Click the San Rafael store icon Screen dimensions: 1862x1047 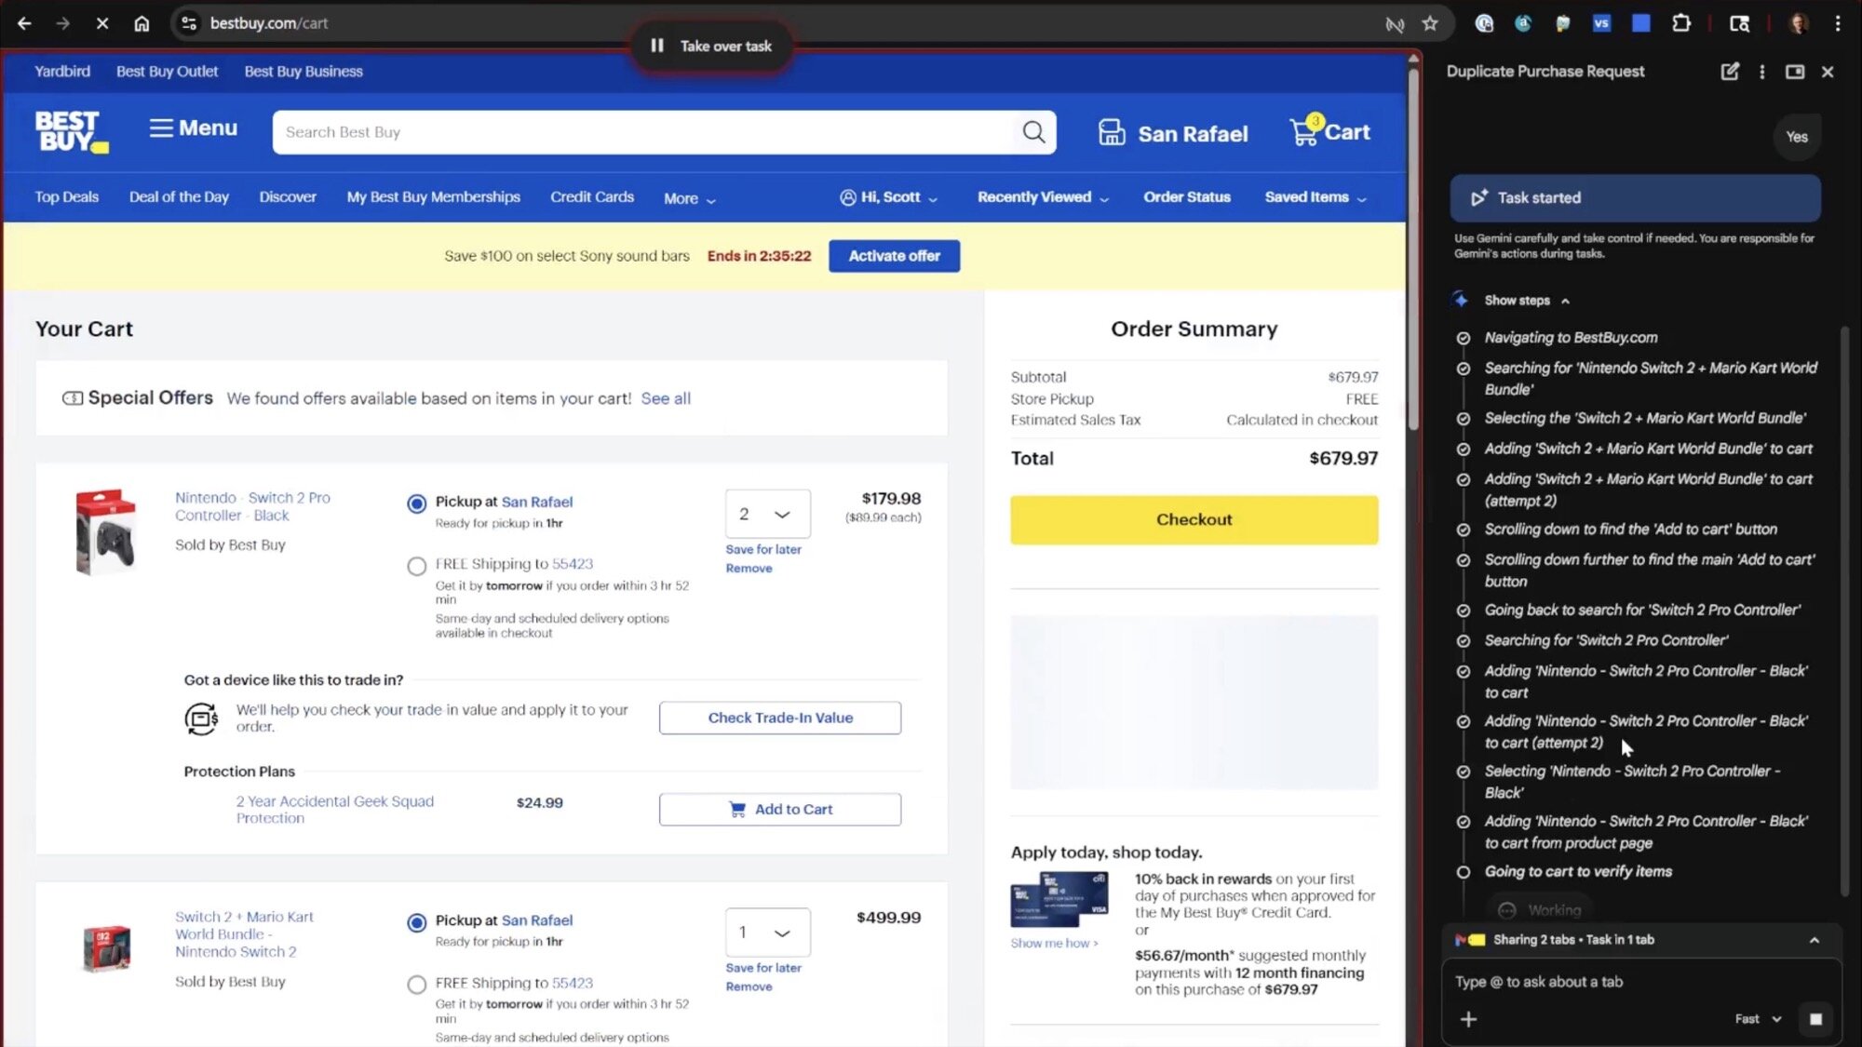coord(1112,133)
